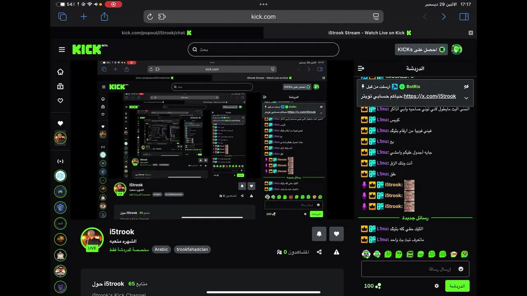Toggle stream notifications bell

point(319,234)
